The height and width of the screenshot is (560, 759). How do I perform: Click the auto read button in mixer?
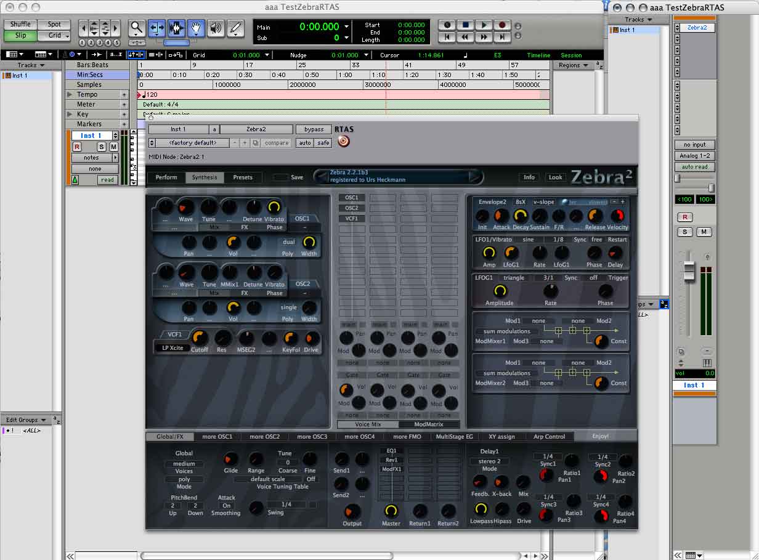point(694,167)
